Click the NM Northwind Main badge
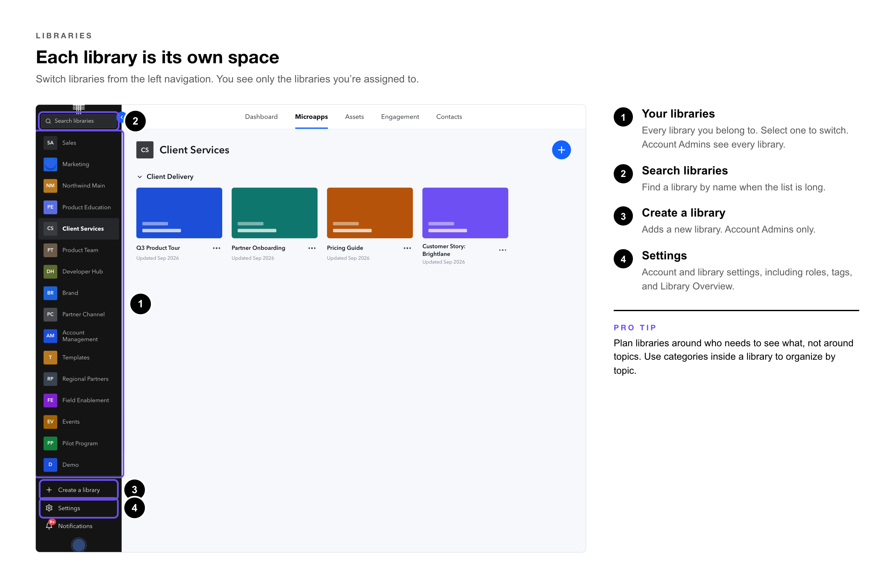The height and width of the screenshot is (575, 895). 50,186
